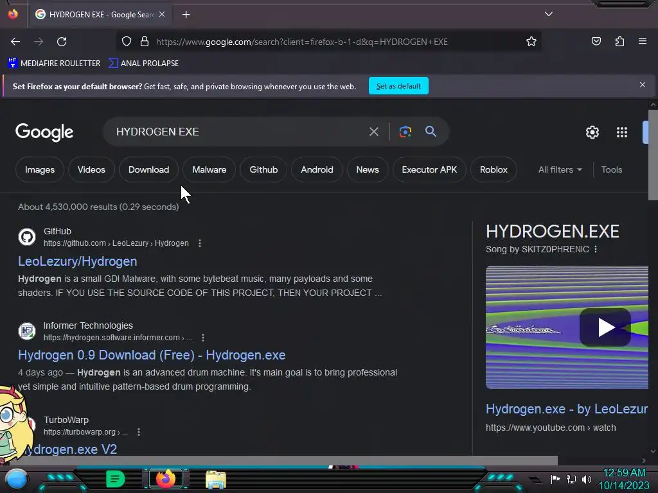Open Google quick settings gear
This screenshot has width=658, height=493.
click(592, 132)
